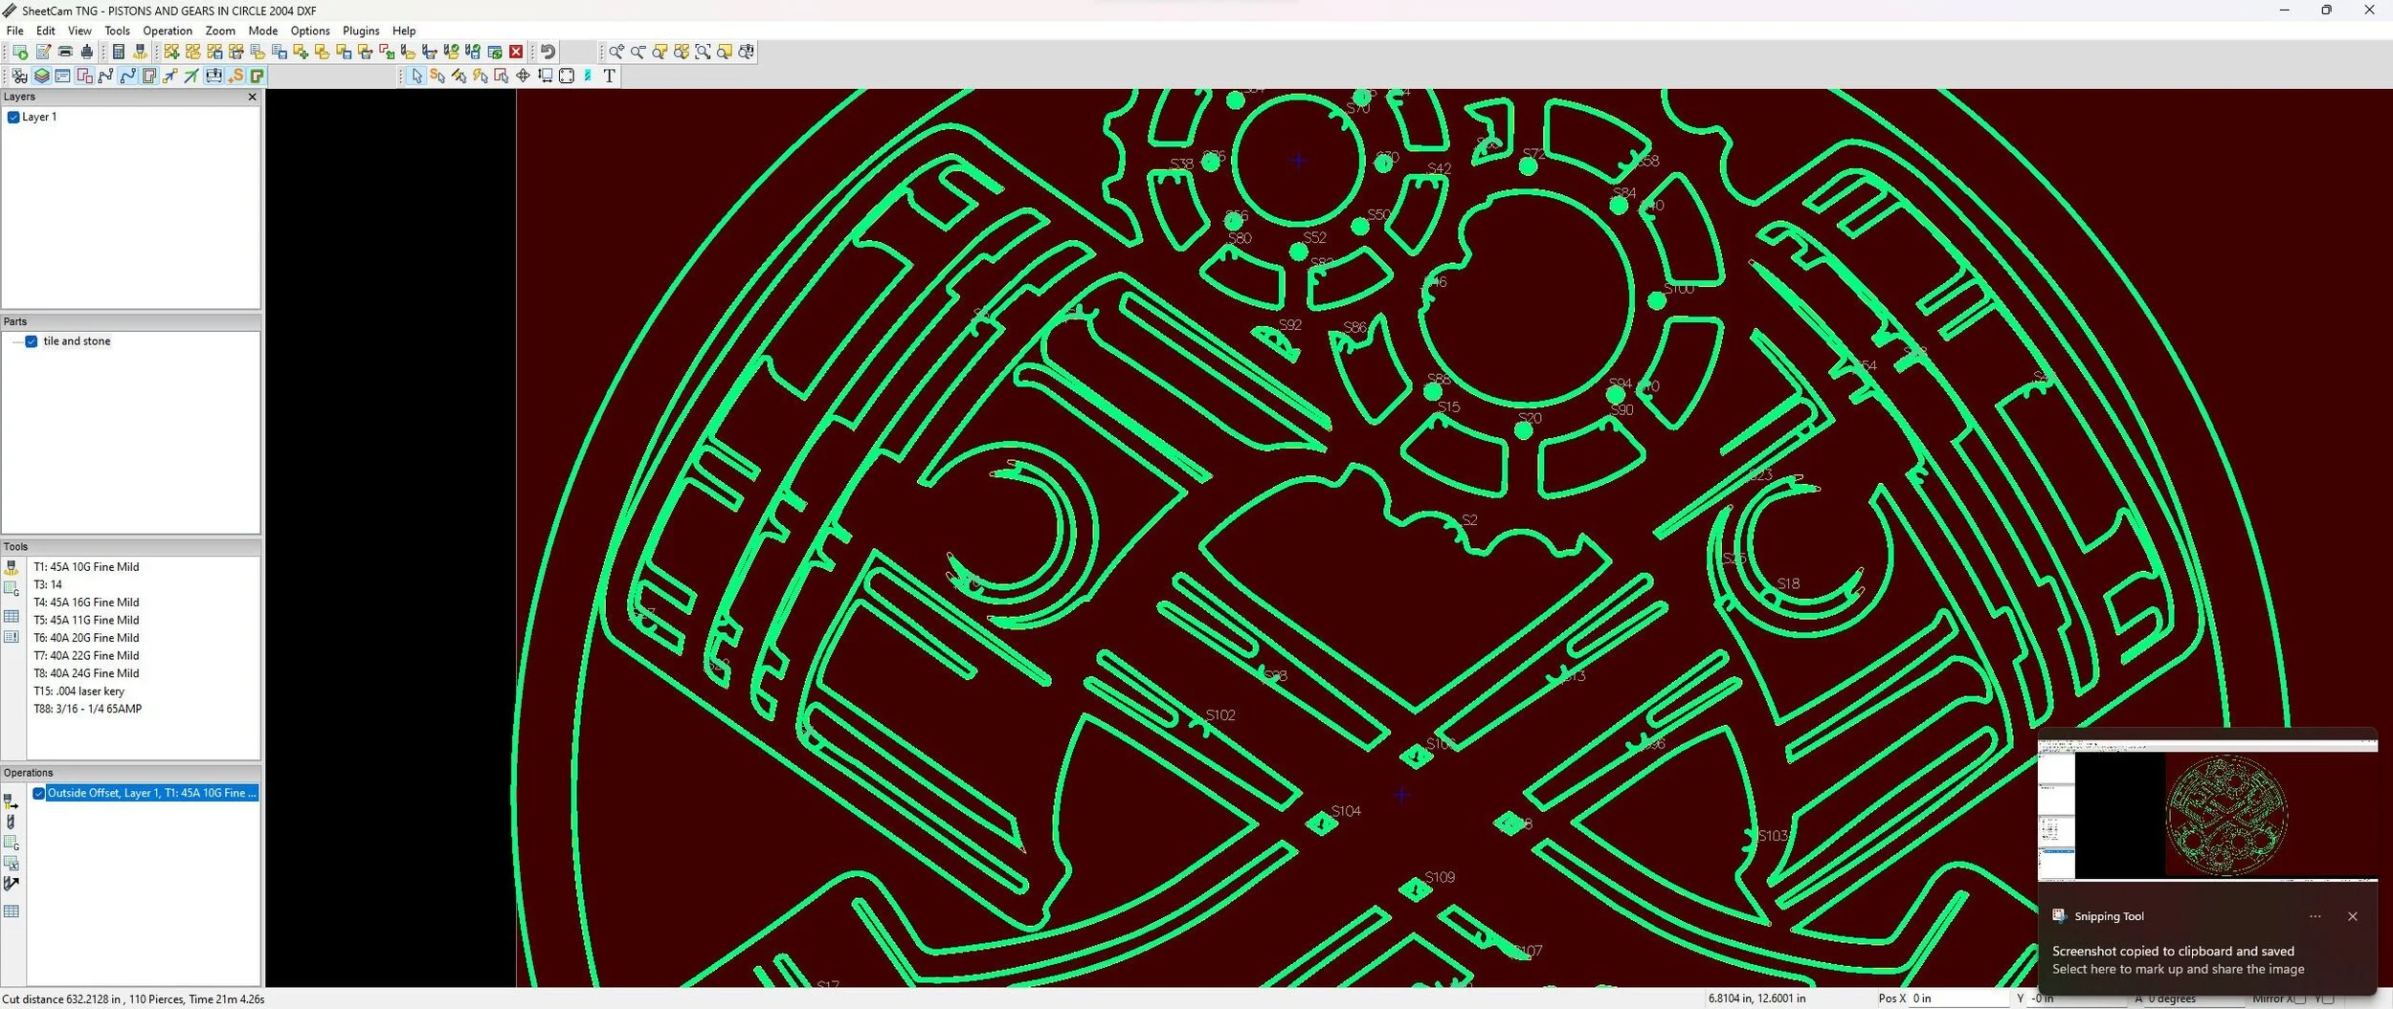Click the new part folder-plus icon

pos(301,52)
